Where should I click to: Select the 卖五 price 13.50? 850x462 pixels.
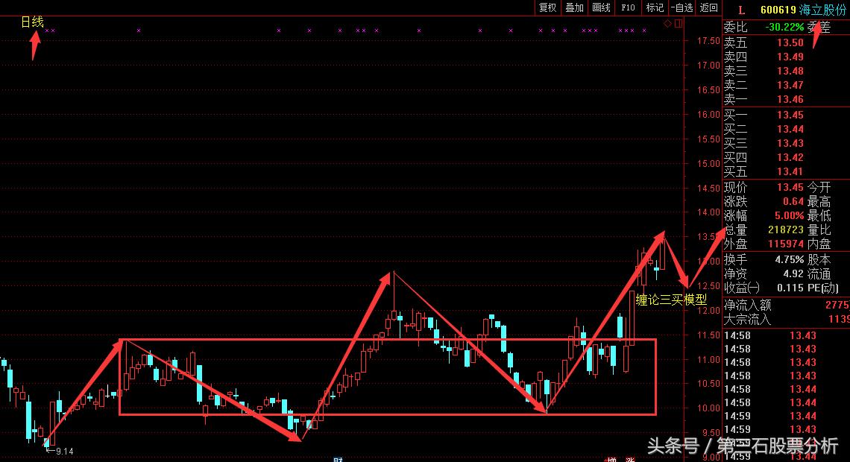[x=790, y=42]
